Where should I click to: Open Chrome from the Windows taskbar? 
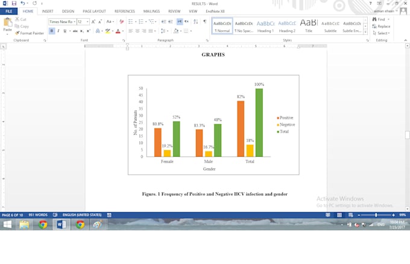coord(43,225)
